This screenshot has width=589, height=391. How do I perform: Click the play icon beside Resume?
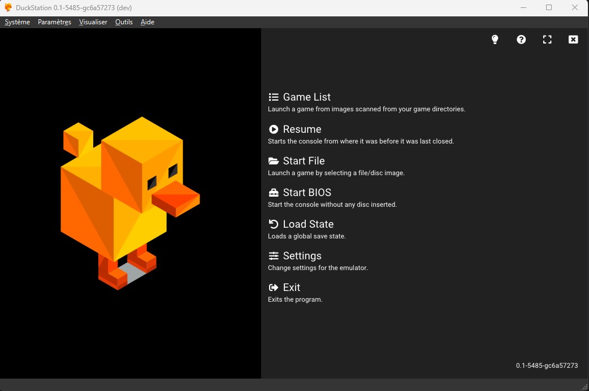pos(274,129)
